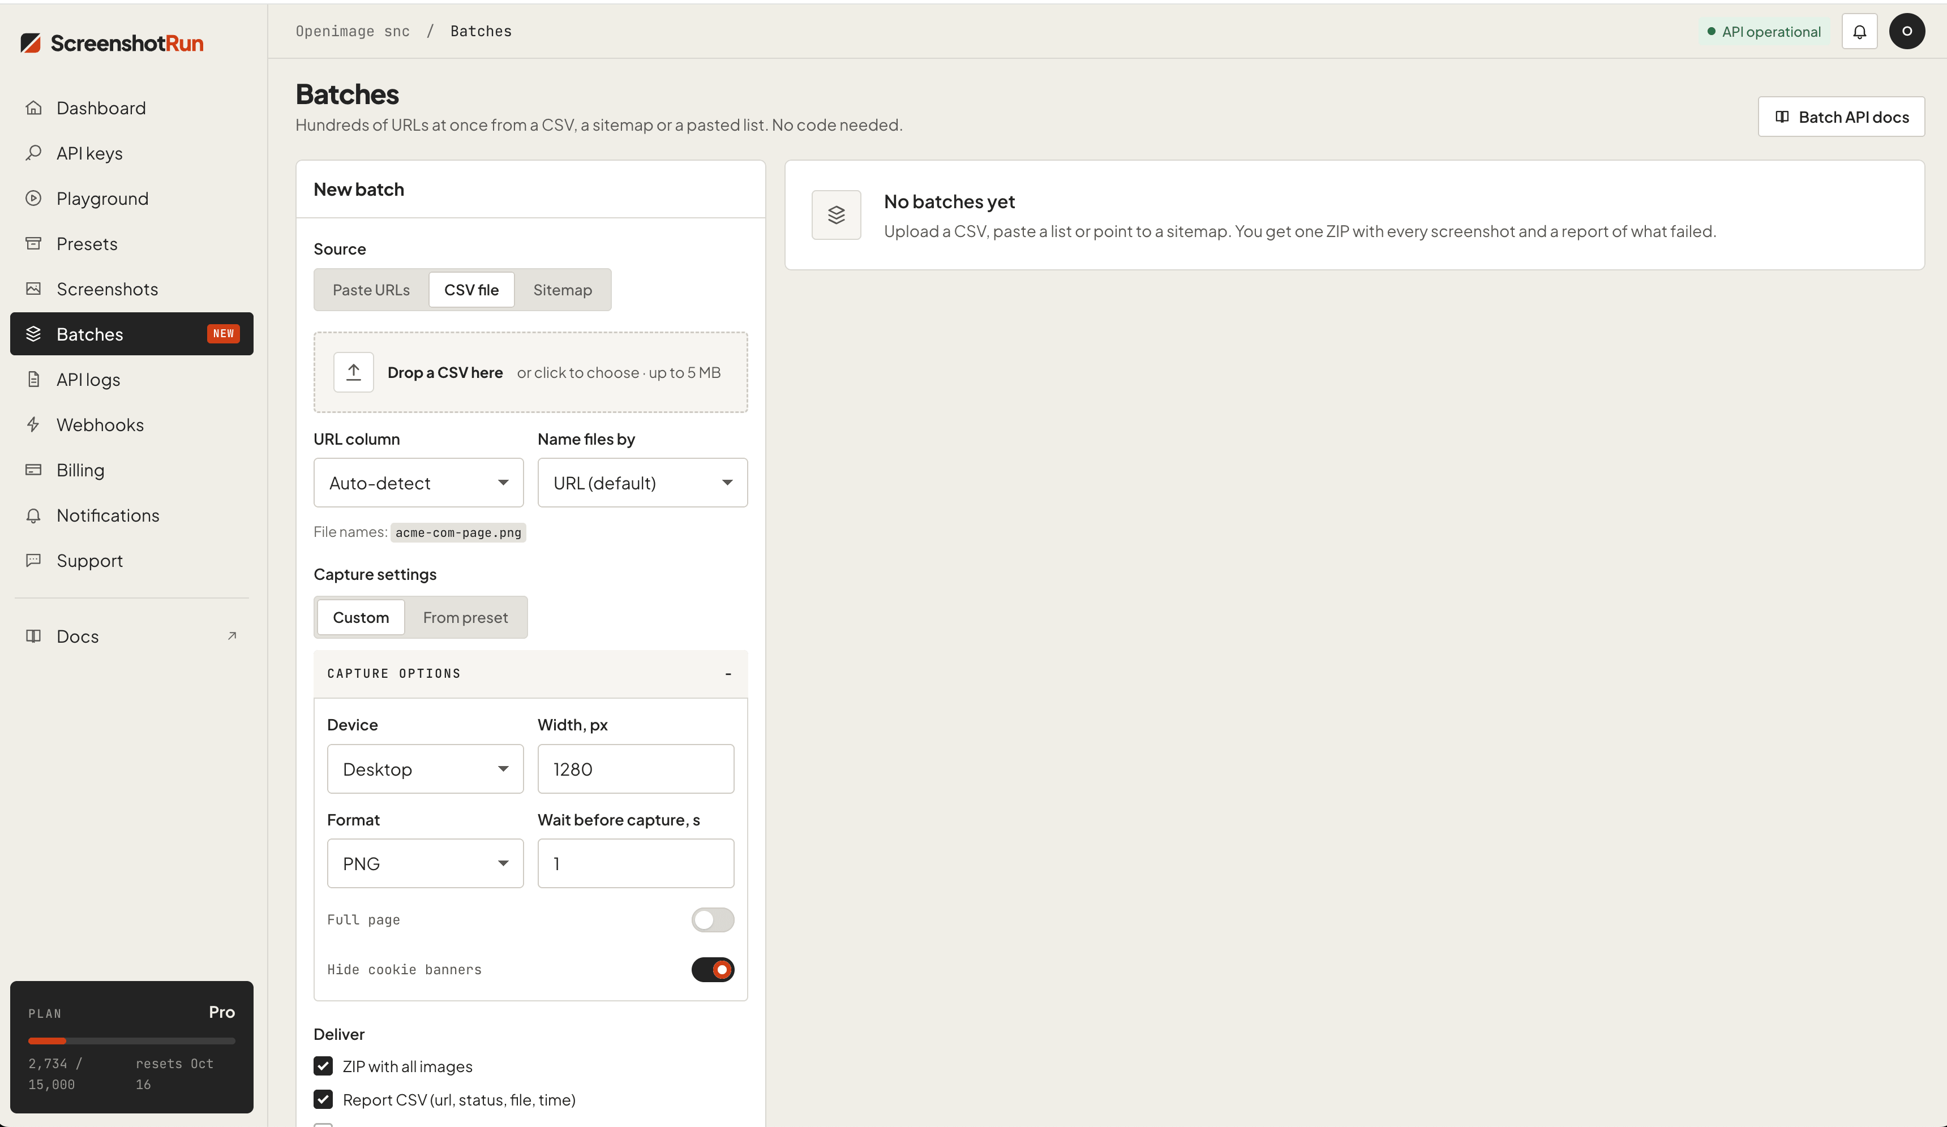
Task: Click the Billing card icon
Action: pyautogui.click(x=33, y=470)
